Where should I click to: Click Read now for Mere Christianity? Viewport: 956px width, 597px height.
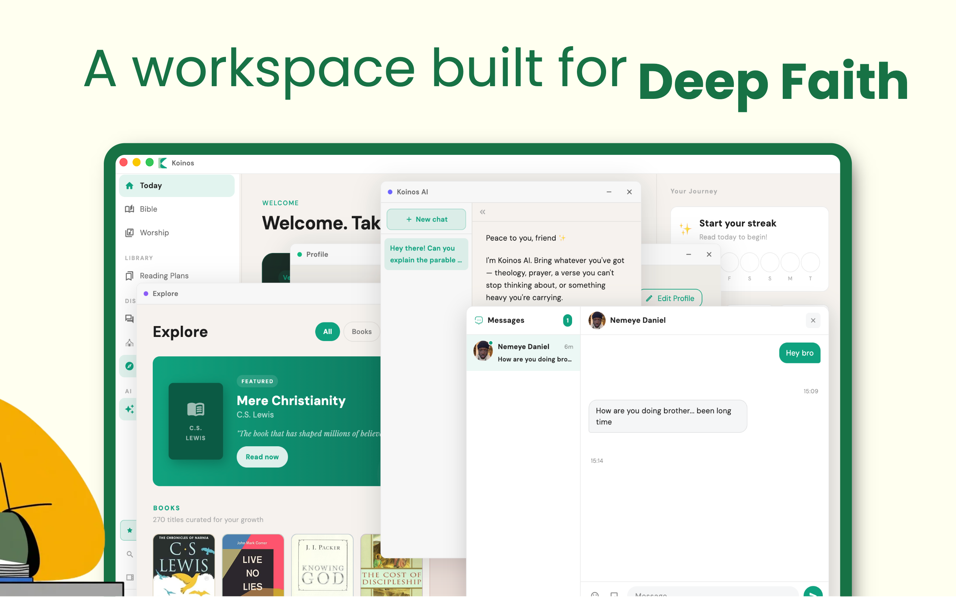pyautogui.click(x=262, y=457)
